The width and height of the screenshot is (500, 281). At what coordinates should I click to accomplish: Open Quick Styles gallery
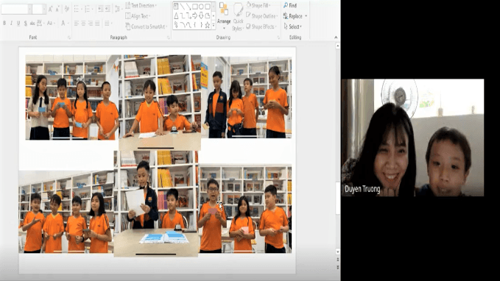pyautogui.click(x=238, y=17)
